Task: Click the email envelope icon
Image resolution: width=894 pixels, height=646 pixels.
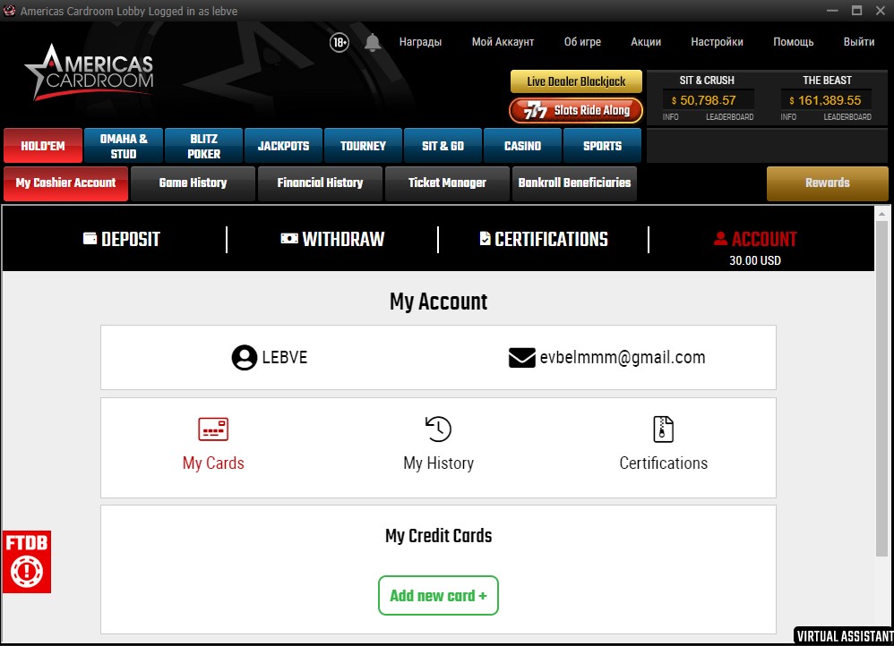Action: [x=521, y=358]
